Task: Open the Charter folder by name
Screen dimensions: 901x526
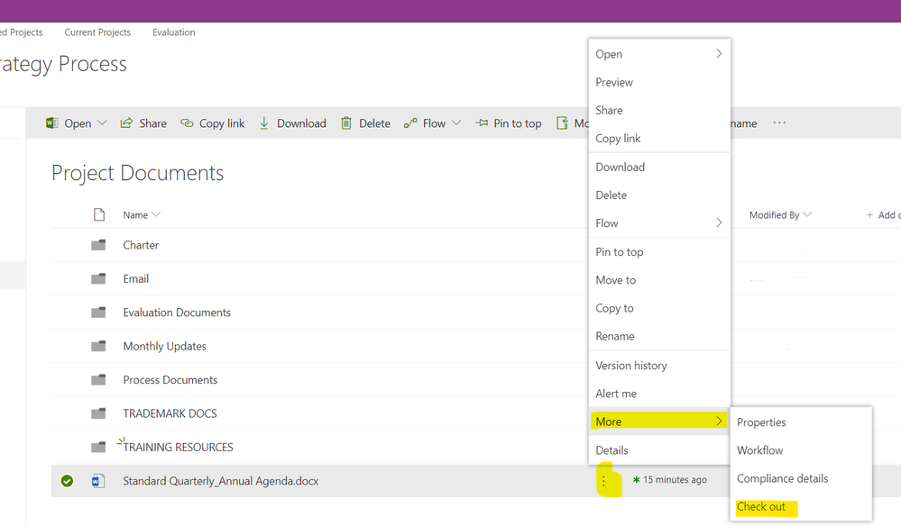Action: [141, 245]
